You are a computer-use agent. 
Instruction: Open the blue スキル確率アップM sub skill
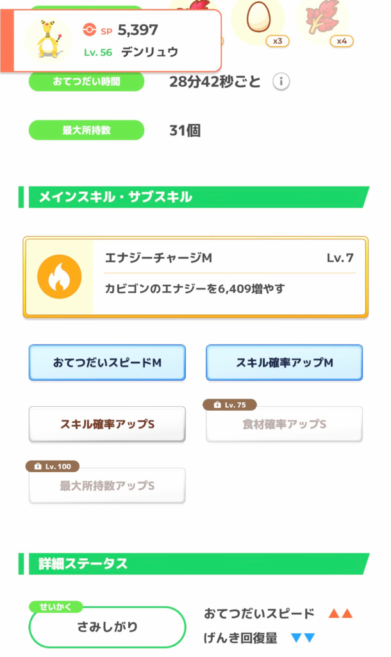coord(284,363)
